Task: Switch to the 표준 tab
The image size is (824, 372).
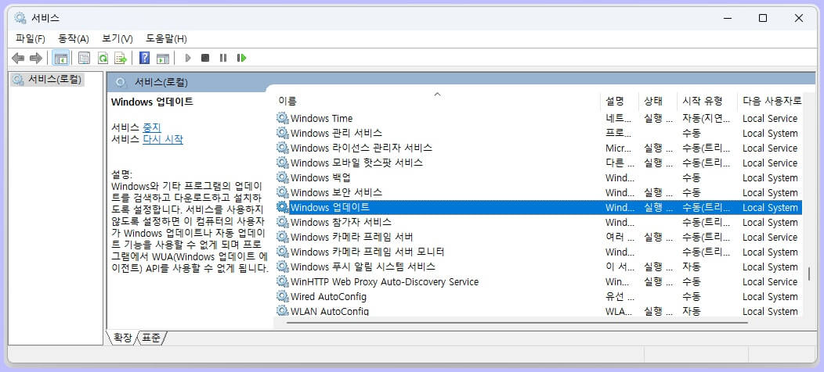Action: click(151, 338)
